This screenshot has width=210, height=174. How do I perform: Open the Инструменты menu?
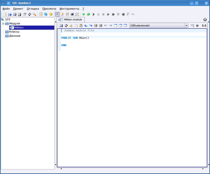(69, 9)
